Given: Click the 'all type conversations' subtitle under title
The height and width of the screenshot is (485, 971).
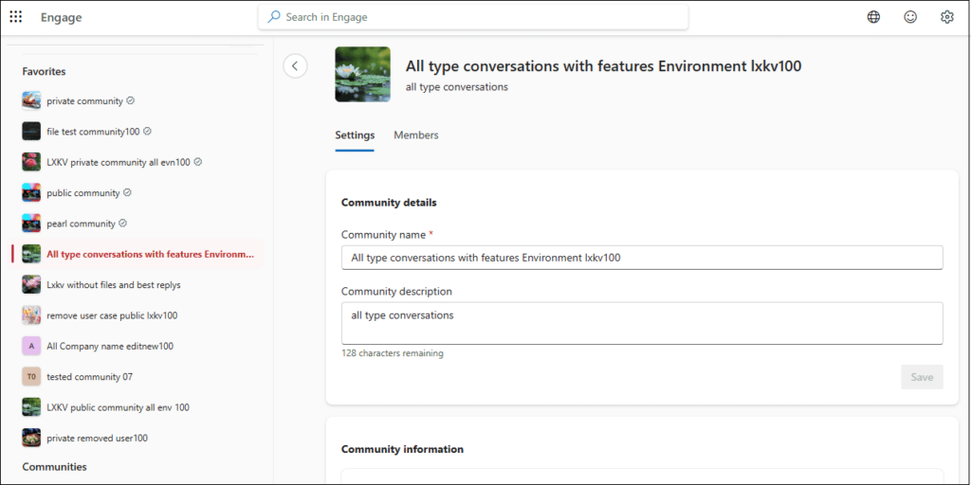Looking at the screenshot, I should coord(457,86).
